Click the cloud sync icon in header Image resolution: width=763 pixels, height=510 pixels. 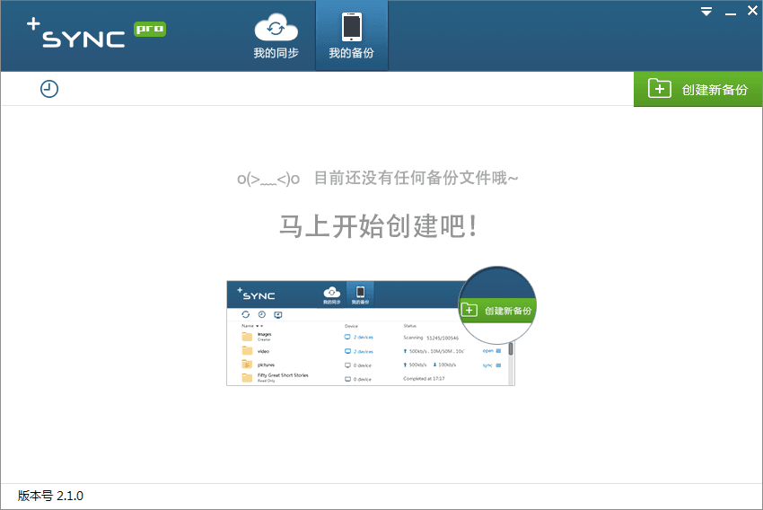pos(276,27)
